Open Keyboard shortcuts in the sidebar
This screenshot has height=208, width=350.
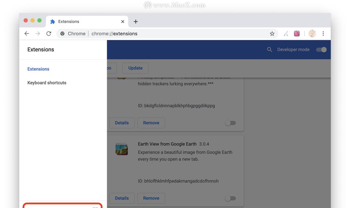47,83
